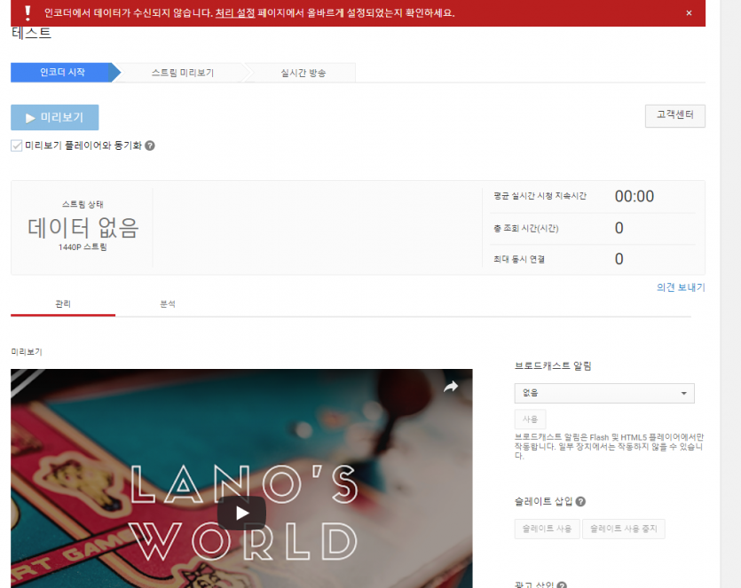The width and height of the screenshot is (741, 588).
Task: Click the 슬레이트 사용 button
Action: pos(547,529)
